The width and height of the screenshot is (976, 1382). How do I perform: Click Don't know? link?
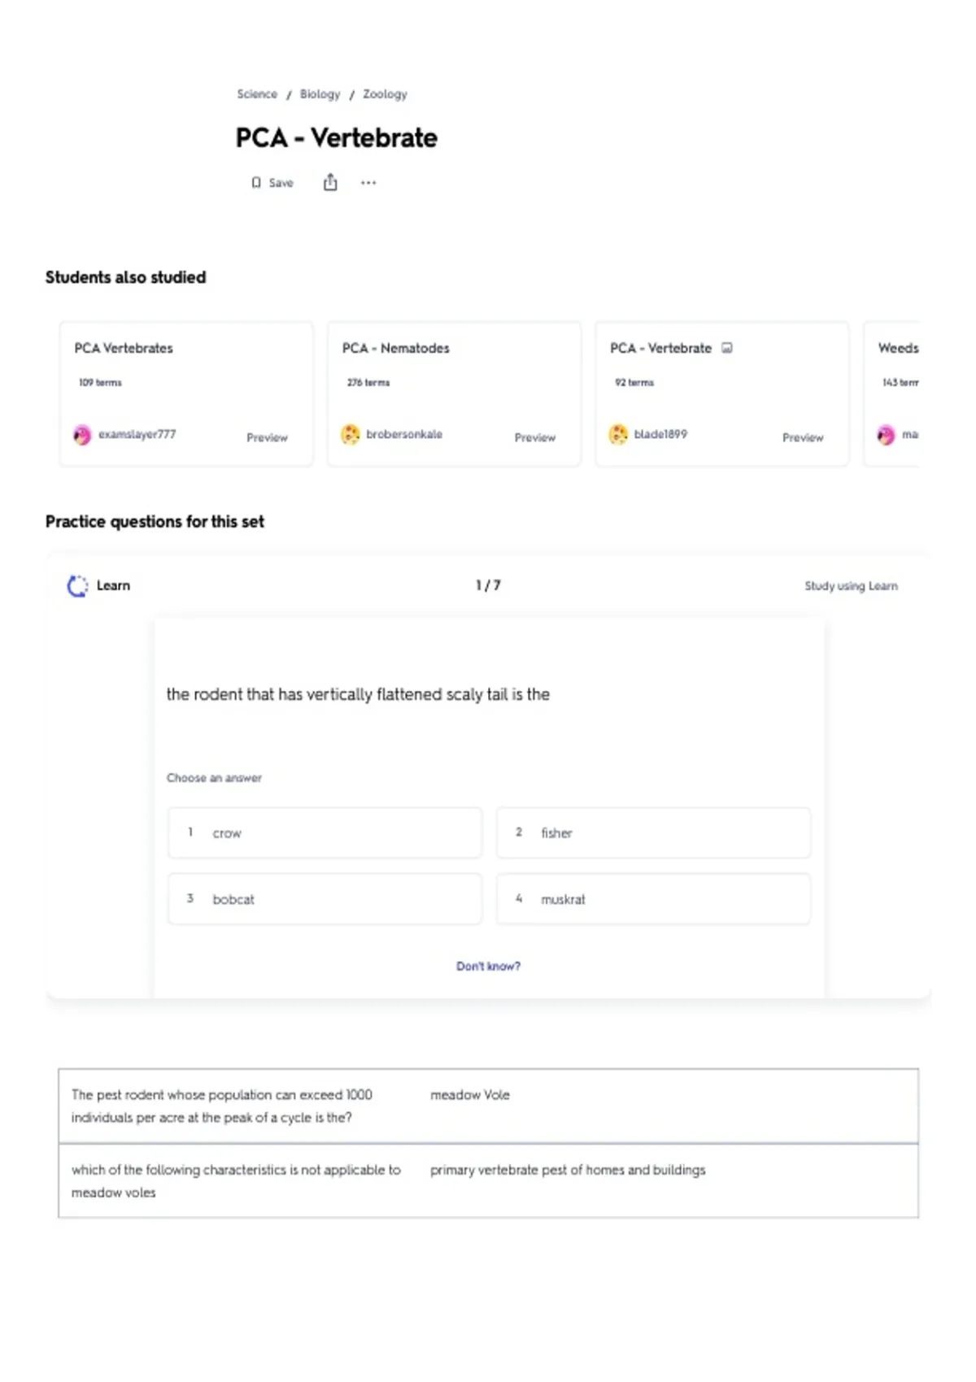point(488,966)
